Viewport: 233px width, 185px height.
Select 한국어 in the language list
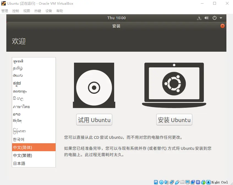tap(34, 139)
